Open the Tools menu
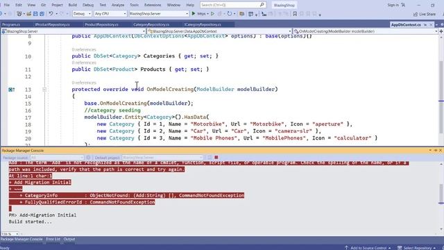Viewport: 444px width, 250px height. click(134, 5)
